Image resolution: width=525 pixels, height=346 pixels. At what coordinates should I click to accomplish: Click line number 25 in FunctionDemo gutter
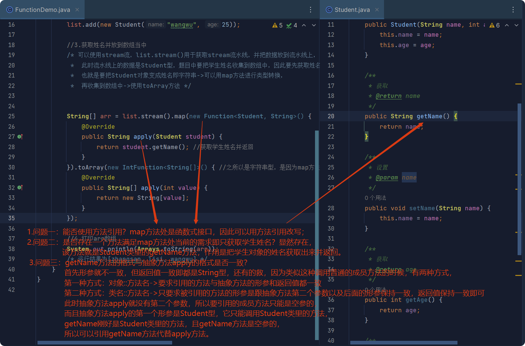click(x=12, y=116)
